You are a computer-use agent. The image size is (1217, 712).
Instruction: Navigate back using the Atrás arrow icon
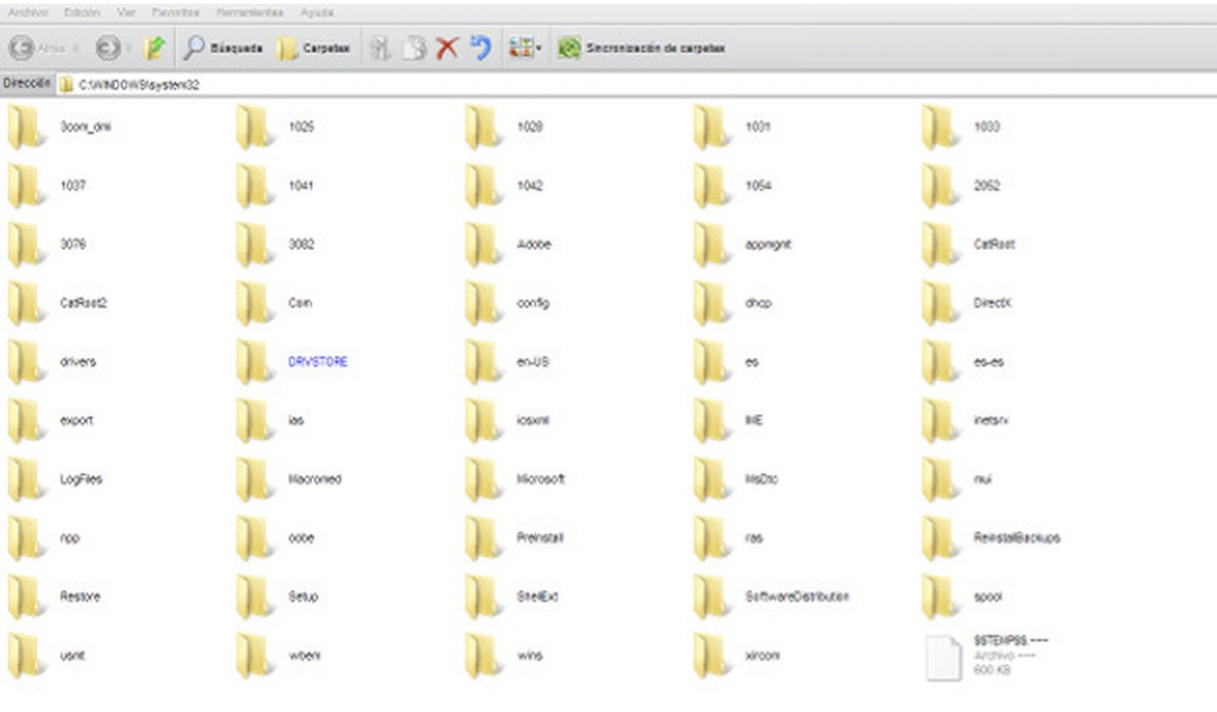[x=21, y=46]
